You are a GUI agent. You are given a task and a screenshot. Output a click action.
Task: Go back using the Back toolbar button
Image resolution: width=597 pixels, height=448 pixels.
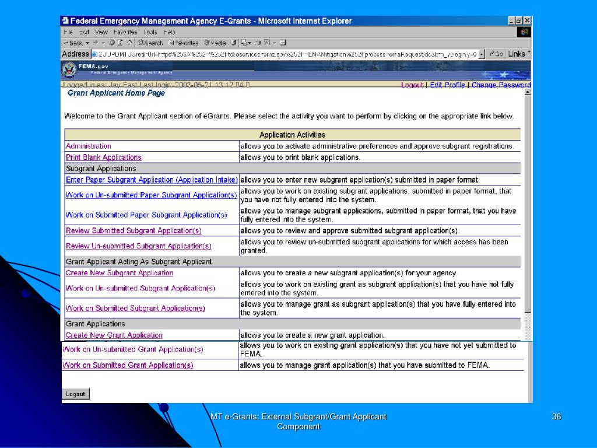pyautogui.click(x=73, y=43)
